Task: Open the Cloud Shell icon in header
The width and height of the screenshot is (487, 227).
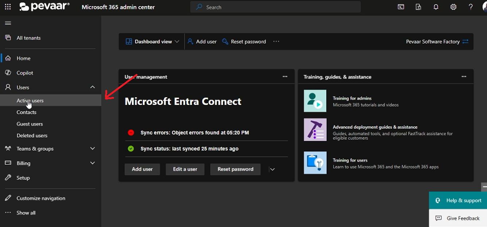Action: [x=401, y=7]
